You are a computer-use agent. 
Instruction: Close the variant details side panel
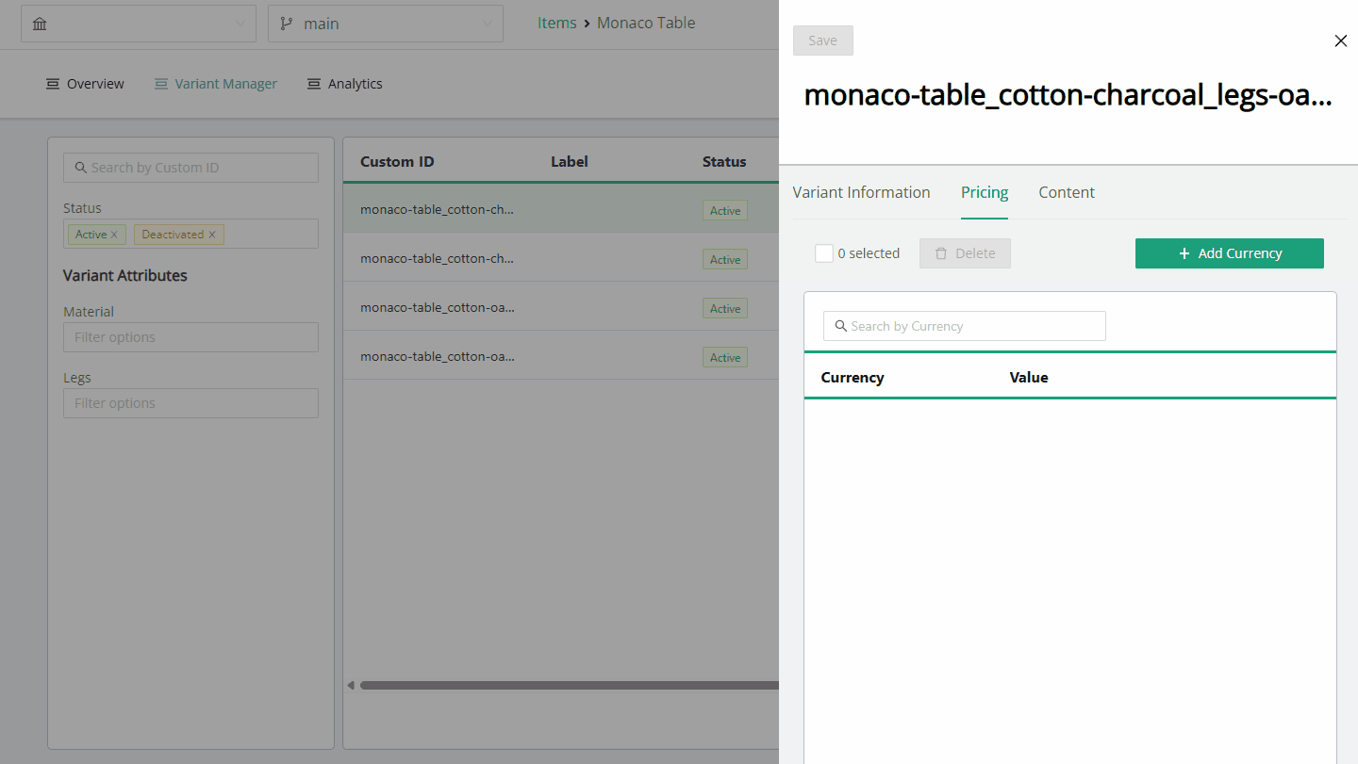point(1340,41)
